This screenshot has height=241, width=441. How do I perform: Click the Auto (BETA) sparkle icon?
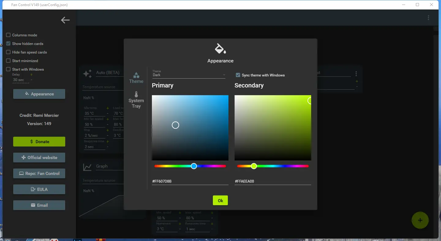point(87,73)
